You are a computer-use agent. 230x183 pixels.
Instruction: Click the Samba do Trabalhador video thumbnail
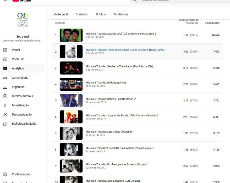point(71,68)
